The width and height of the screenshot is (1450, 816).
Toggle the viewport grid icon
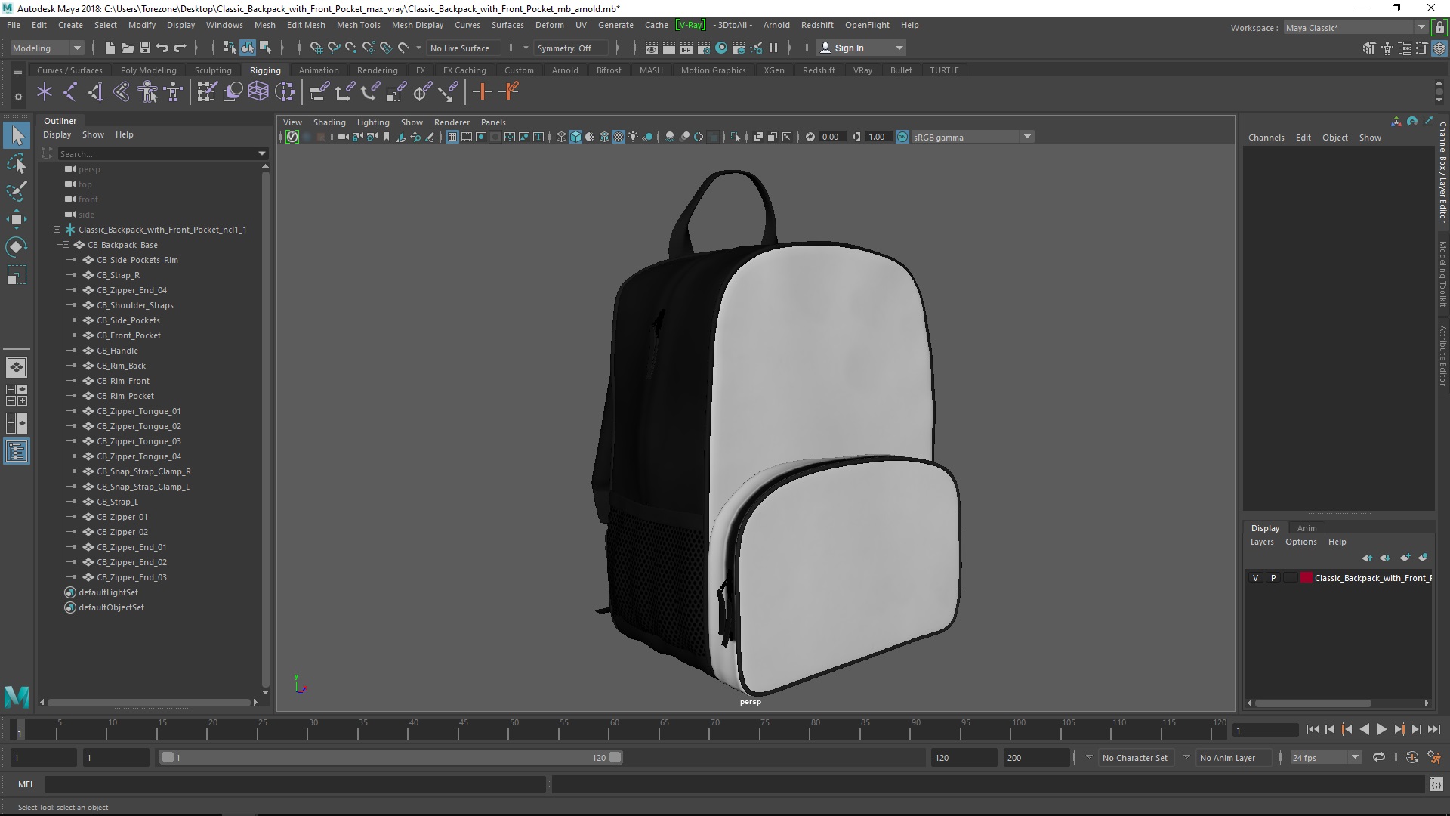(452, 137)
